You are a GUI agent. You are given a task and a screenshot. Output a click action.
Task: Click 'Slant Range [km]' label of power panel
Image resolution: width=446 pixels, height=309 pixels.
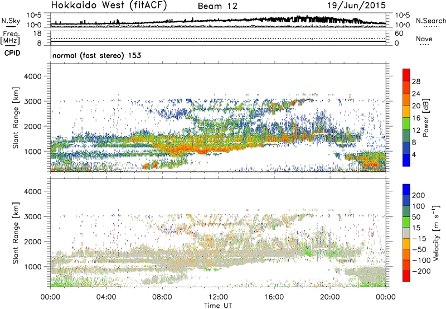pos(16,118)
